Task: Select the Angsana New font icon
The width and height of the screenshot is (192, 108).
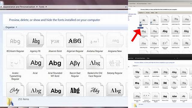Action: [115, 40]
